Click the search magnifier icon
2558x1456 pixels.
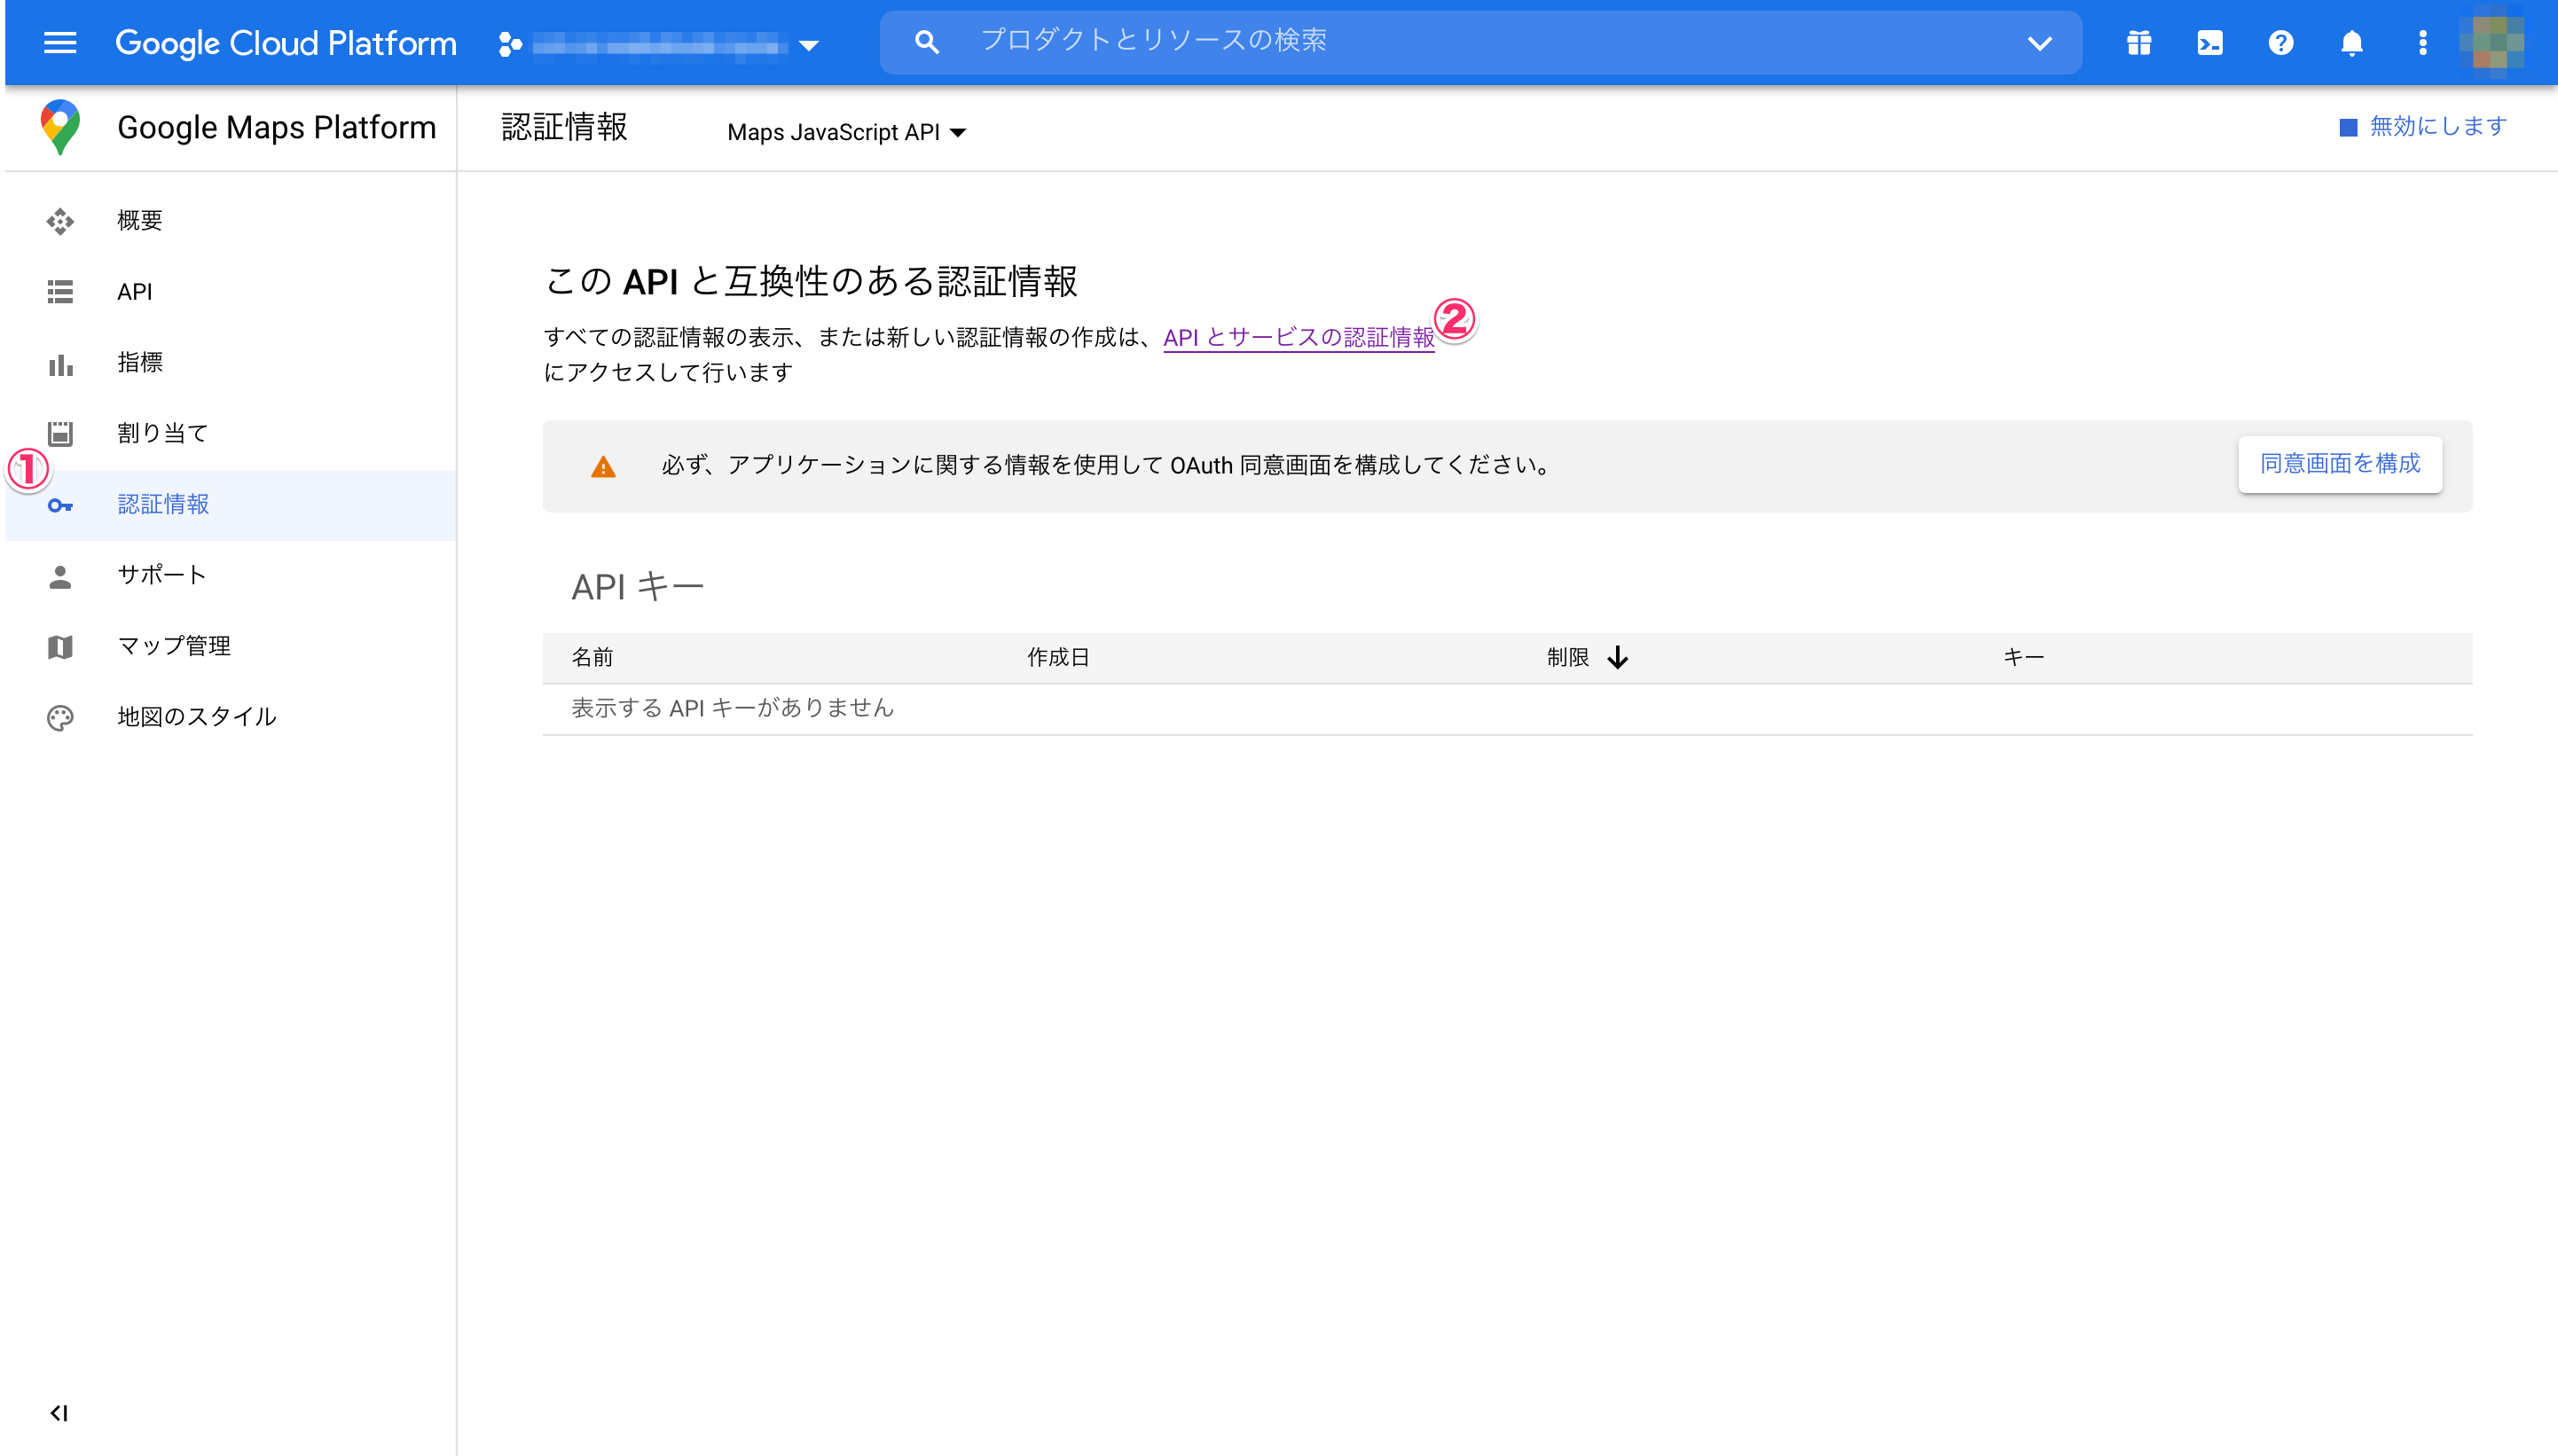(926, 42)
